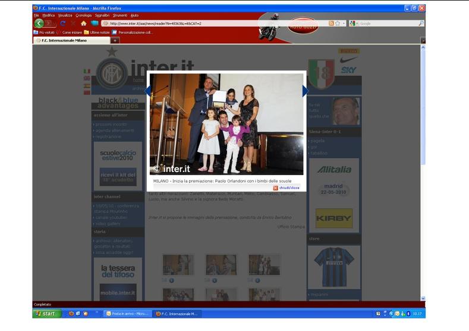Click the scuolecalcio estive 2010 banner

point(118,155)
